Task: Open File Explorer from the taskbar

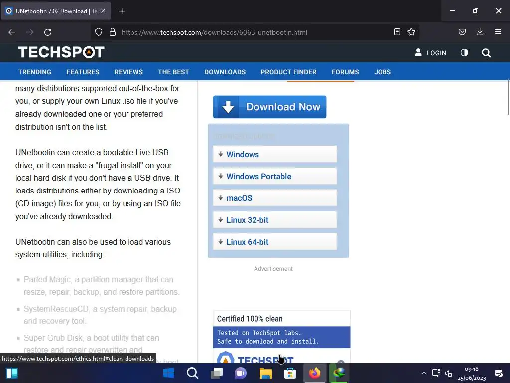Action: pos(266,373)
